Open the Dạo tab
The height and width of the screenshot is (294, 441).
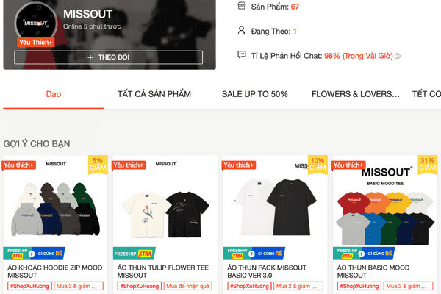54,94
